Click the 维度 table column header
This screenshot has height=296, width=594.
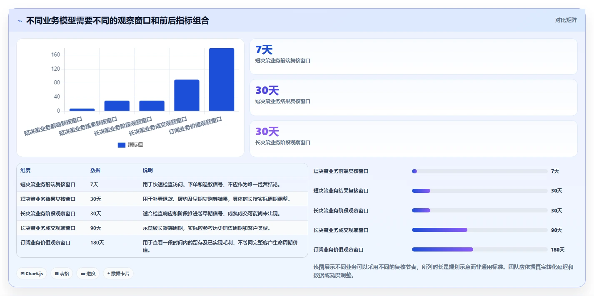tap(25, 170)
